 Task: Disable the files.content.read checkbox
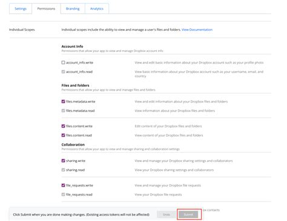(63, 135)
